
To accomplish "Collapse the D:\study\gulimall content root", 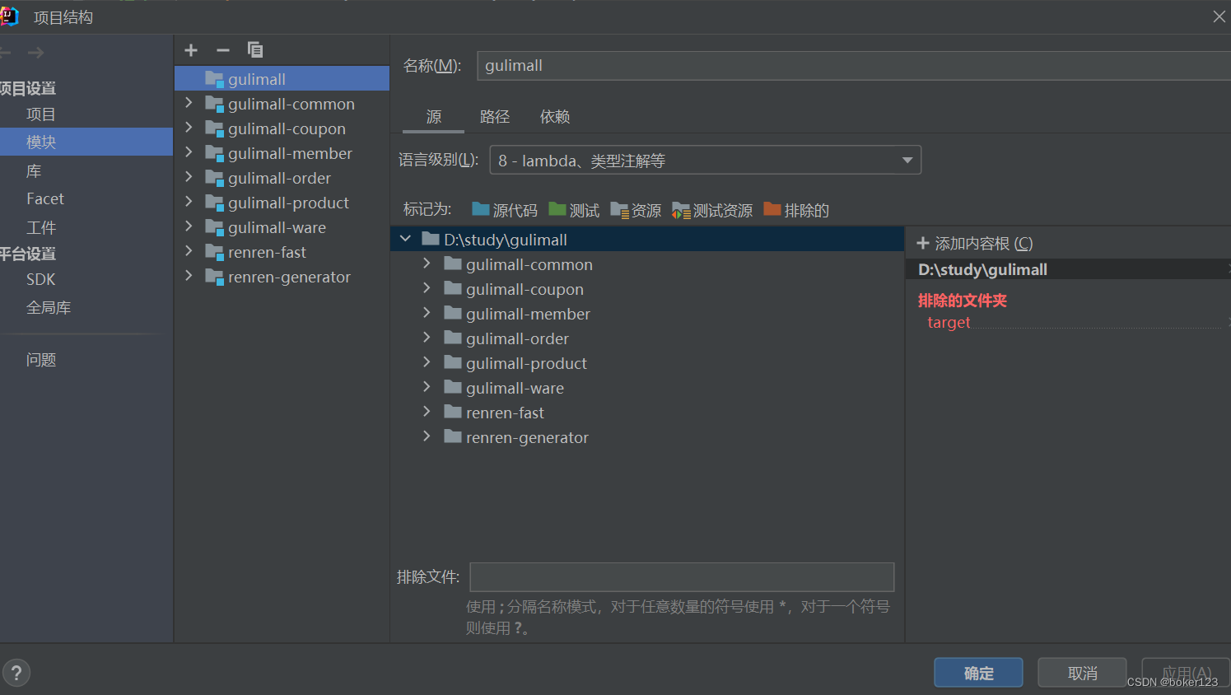I will click(405, 238).
